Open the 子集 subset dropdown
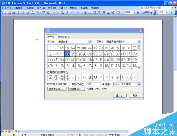 [139, 42]
